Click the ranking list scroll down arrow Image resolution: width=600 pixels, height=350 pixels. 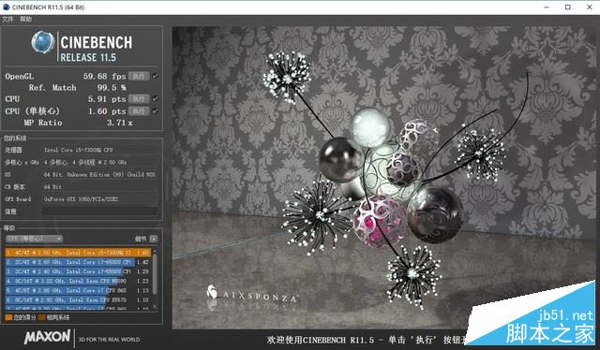coord(155,307)
